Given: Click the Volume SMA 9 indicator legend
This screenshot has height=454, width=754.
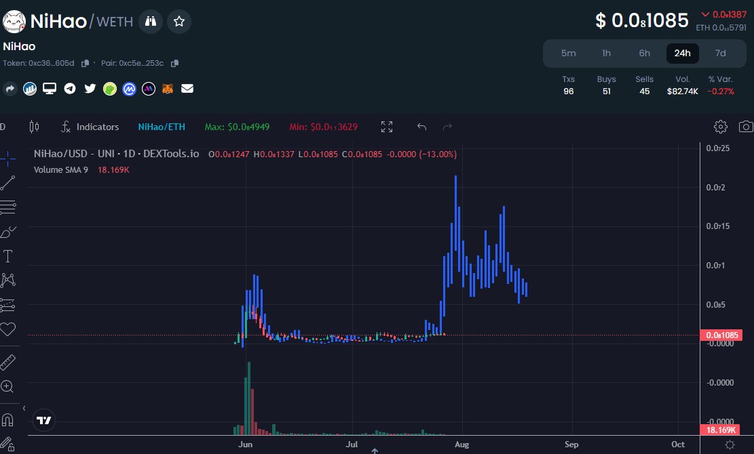Looking at the screenshot, I should coord(61,170).
